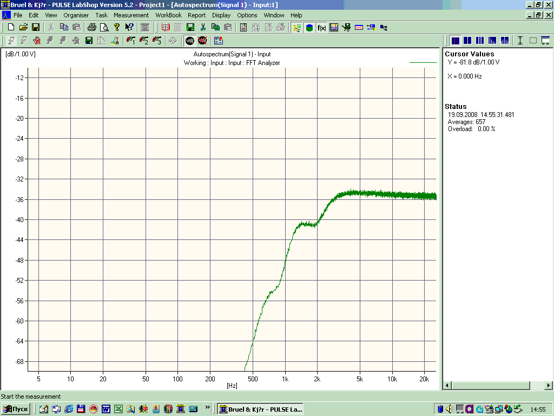Open a file with the folder icon

point(23,27)
